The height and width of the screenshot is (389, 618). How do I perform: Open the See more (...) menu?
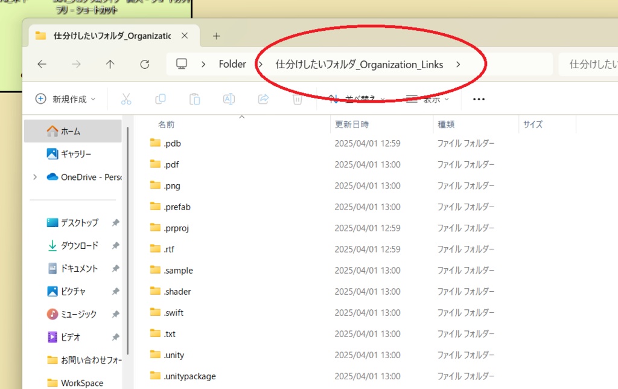[x=478, y=98]
